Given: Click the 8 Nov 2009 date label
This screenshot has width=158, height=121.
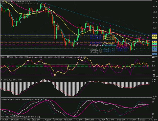Looking at the screenshot, I should (x=132, y=120).
